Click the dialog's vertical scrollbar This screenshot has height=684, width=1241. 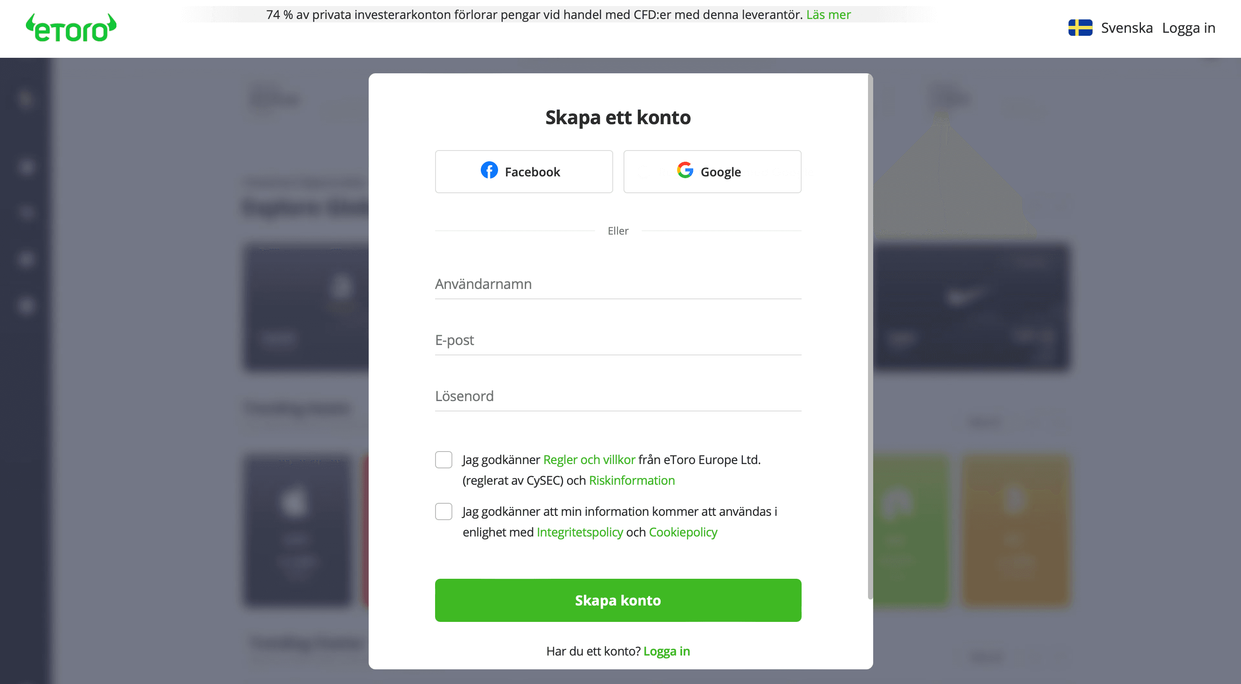[x=870, y=337]
